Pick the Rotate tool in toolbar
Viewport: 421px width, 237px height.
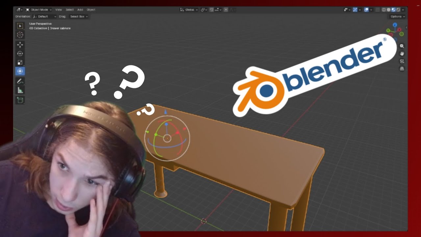[x=20, y=54]
